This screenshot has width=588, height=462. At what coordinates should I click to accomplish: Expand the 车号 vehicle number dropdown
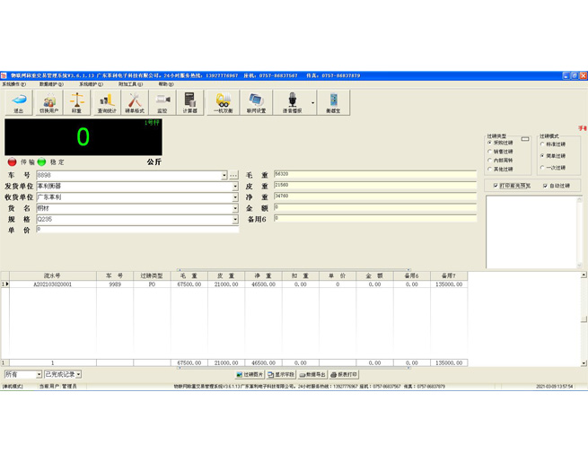pos(224,176)
